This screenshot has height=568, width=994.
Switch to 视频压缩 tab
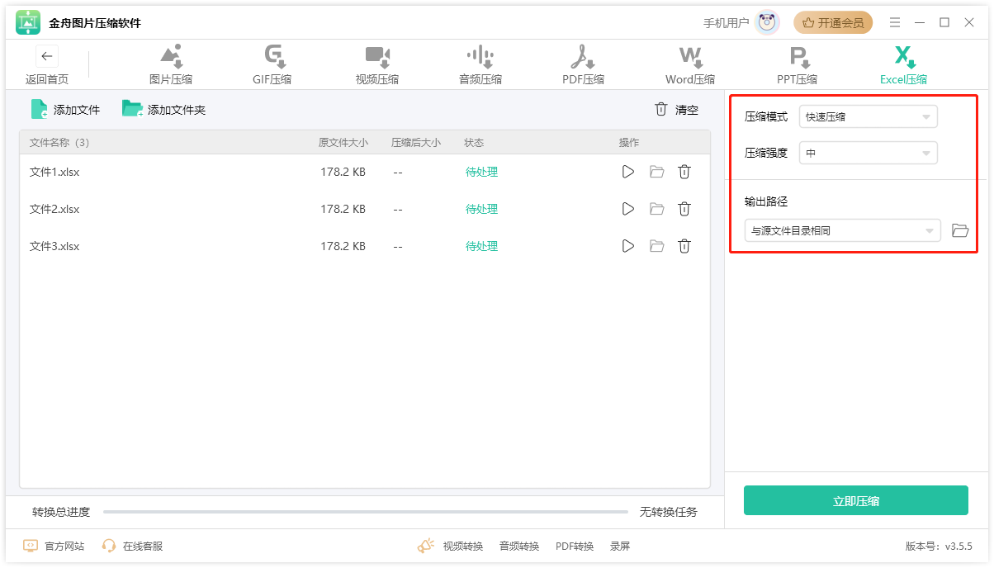[377, 66]
